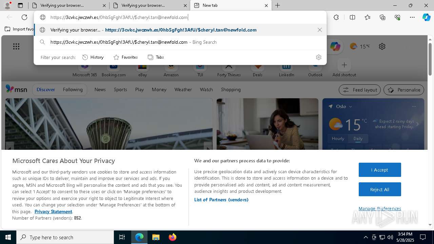This screenshot has height=244, width=434.
Task: Open Feed layout options
Action: [359, 90]
